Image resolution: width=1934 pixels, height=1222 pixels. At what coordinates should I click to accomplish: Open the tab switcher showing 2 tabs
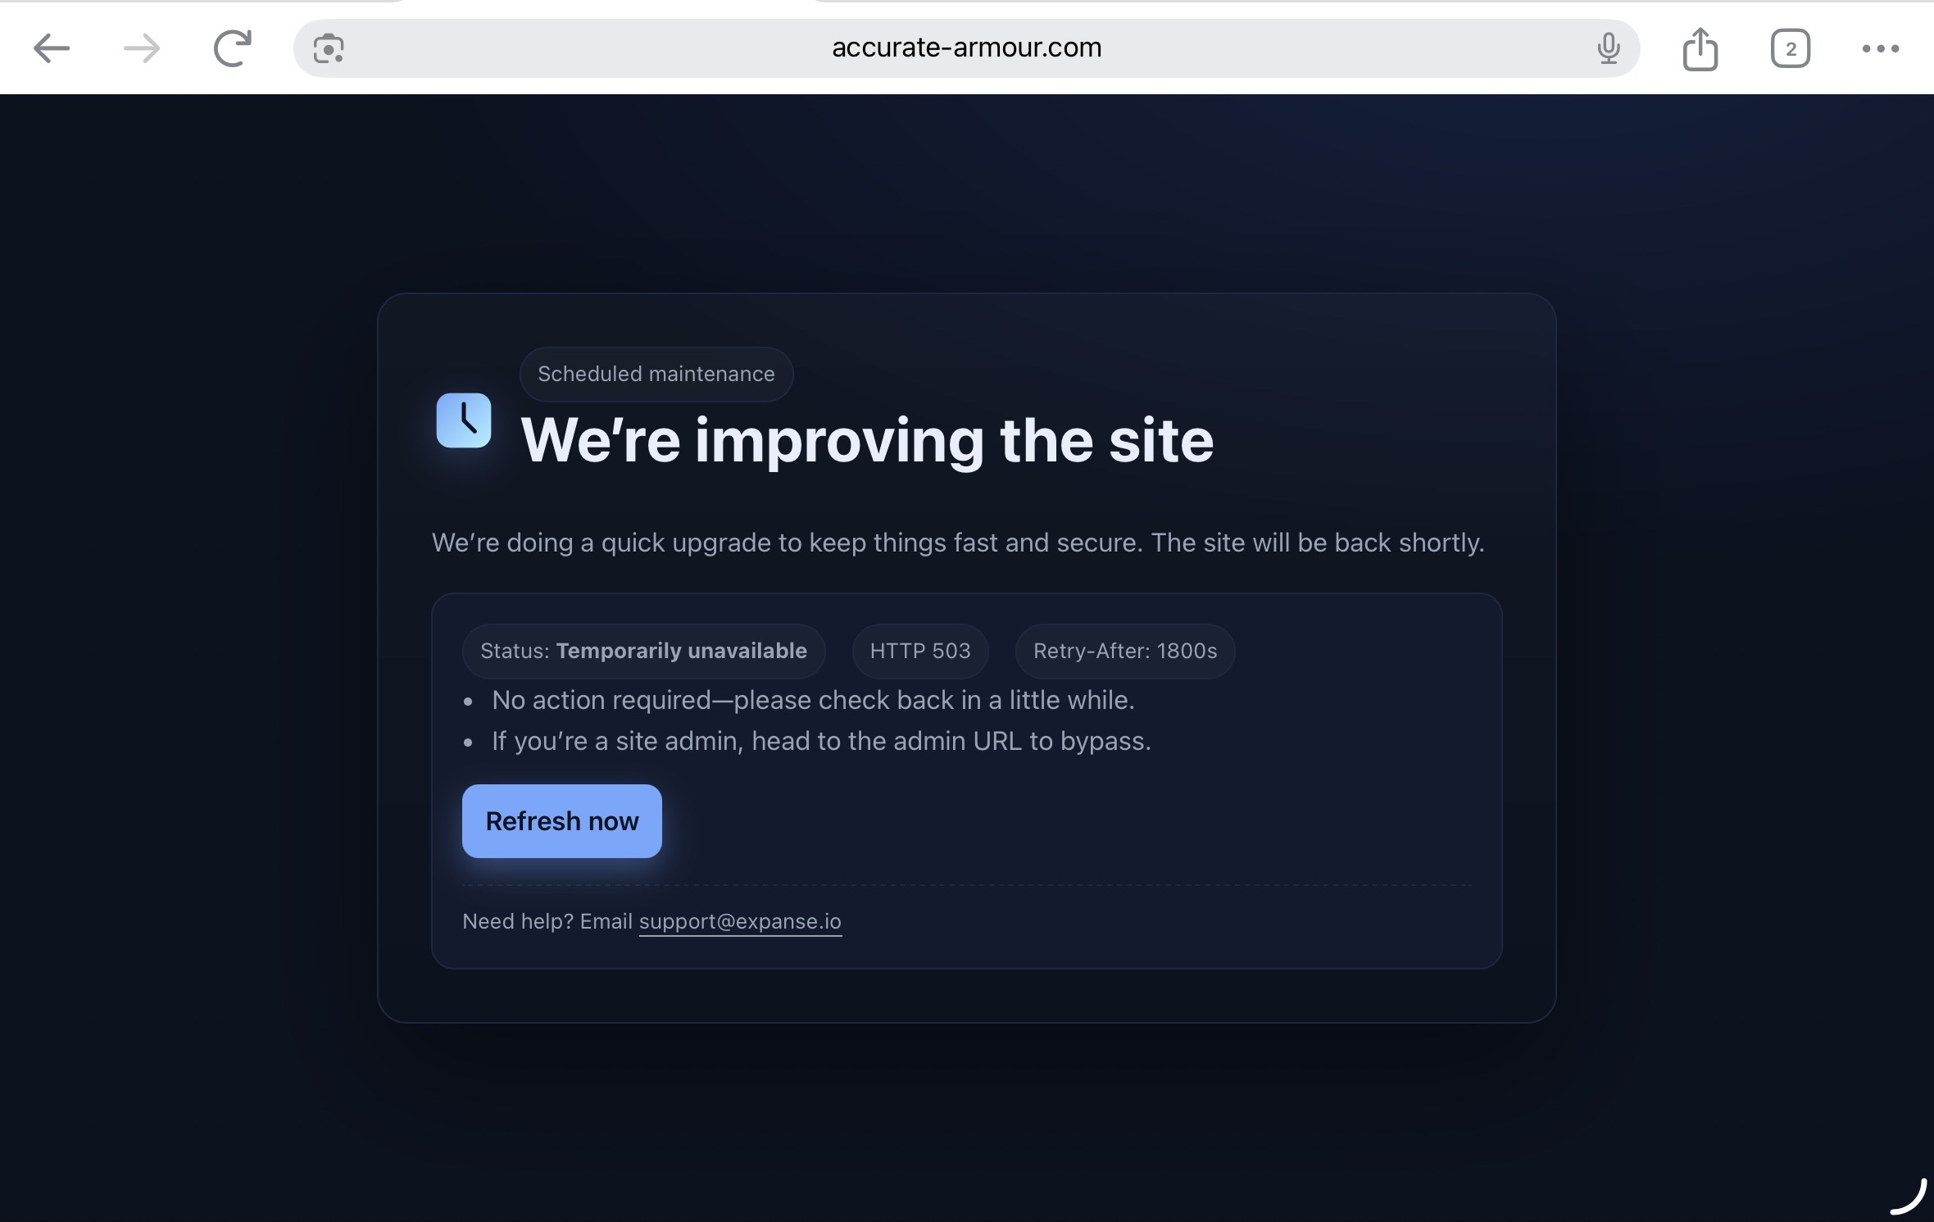1790,48
